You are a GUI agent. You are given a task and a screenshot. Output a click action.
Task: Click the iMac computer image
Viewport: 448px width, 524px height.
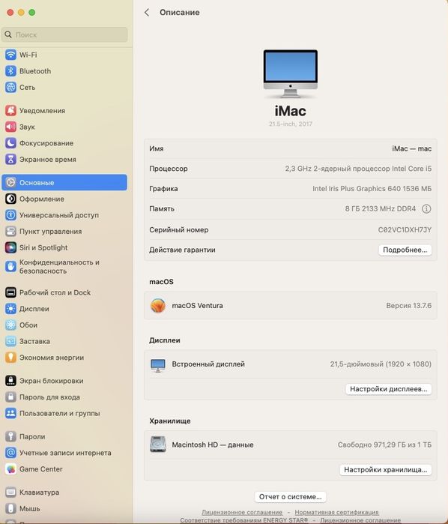(x=291, y=74)
